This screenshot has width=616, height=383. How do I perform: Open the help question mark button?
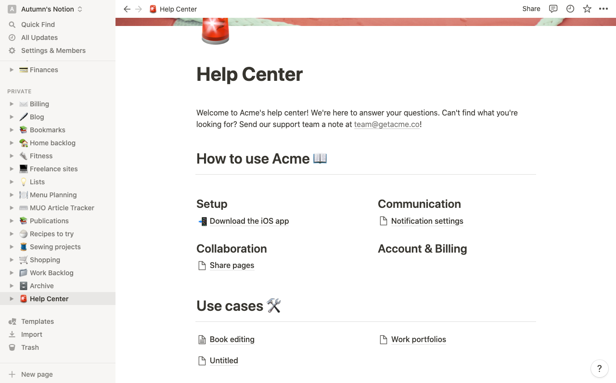click(599, 369)
